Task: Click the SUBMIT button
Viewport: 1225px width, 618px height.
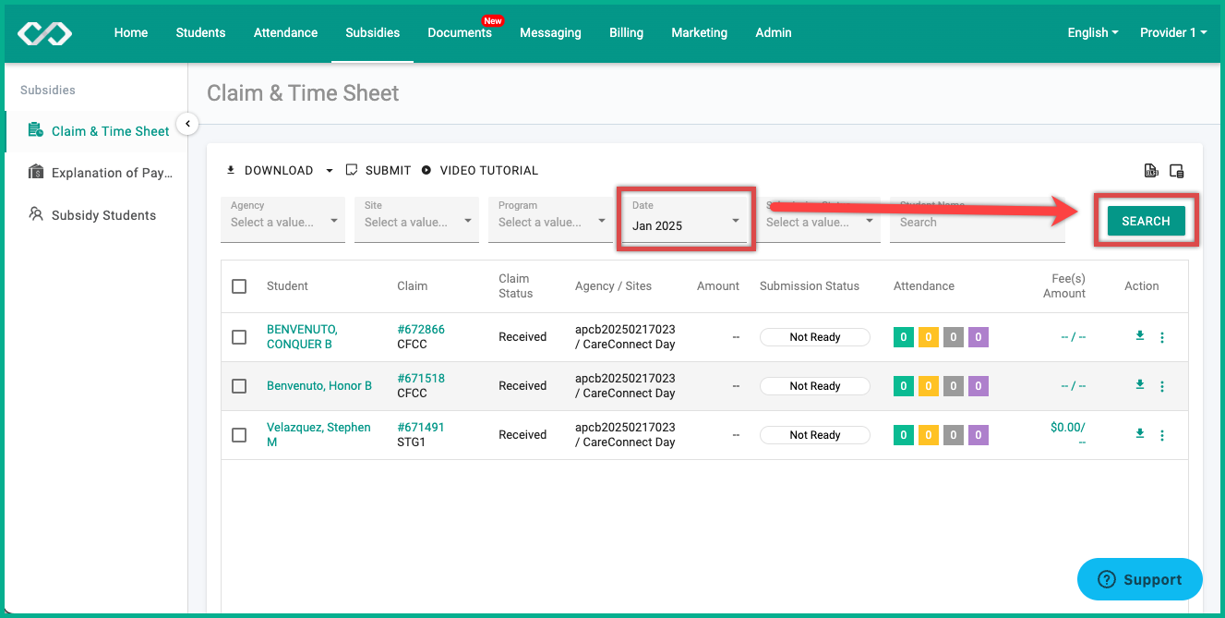Action: (x=378, y=170)
